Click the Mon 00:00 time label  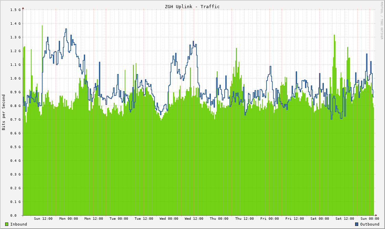pos(68,219)
